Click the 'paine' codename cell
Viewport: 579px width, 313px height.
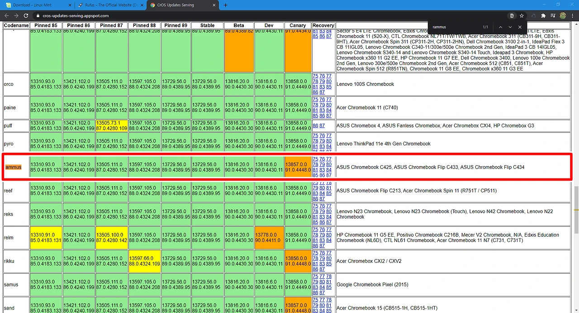tap(16, 107)
